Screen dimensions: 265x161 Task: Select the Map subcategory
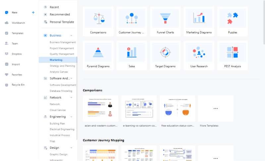52,141
